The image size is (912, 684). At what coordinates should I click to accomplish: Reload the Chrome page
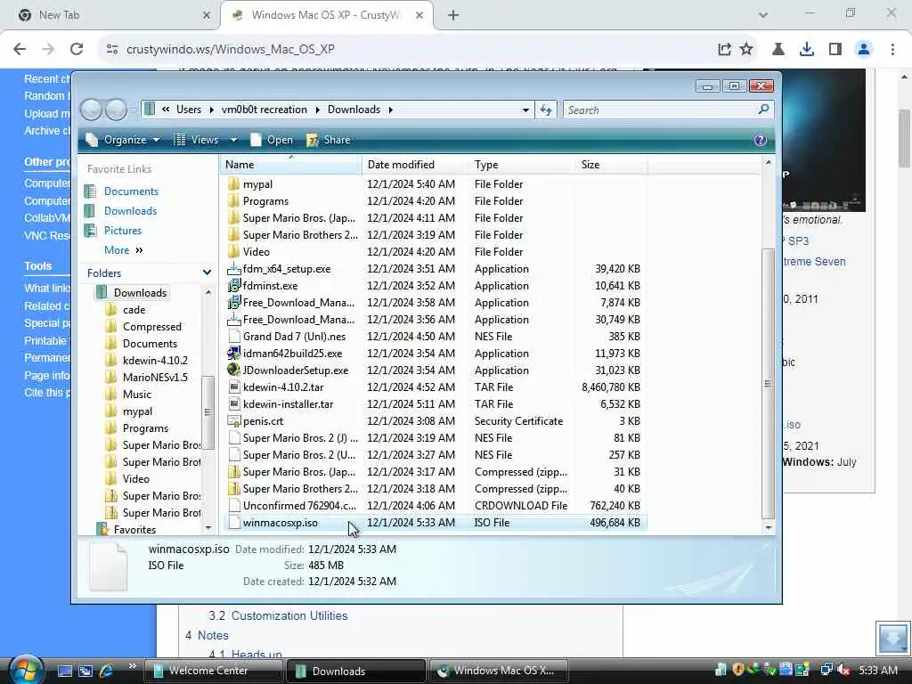[x=77, y=49]
